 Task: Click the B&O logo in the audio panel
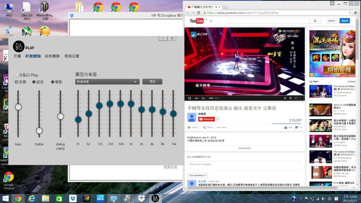[19, 47]
